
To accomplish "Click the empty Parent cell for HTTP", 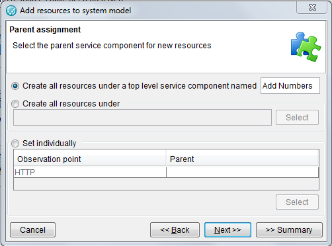I will (x=242, y=172).
